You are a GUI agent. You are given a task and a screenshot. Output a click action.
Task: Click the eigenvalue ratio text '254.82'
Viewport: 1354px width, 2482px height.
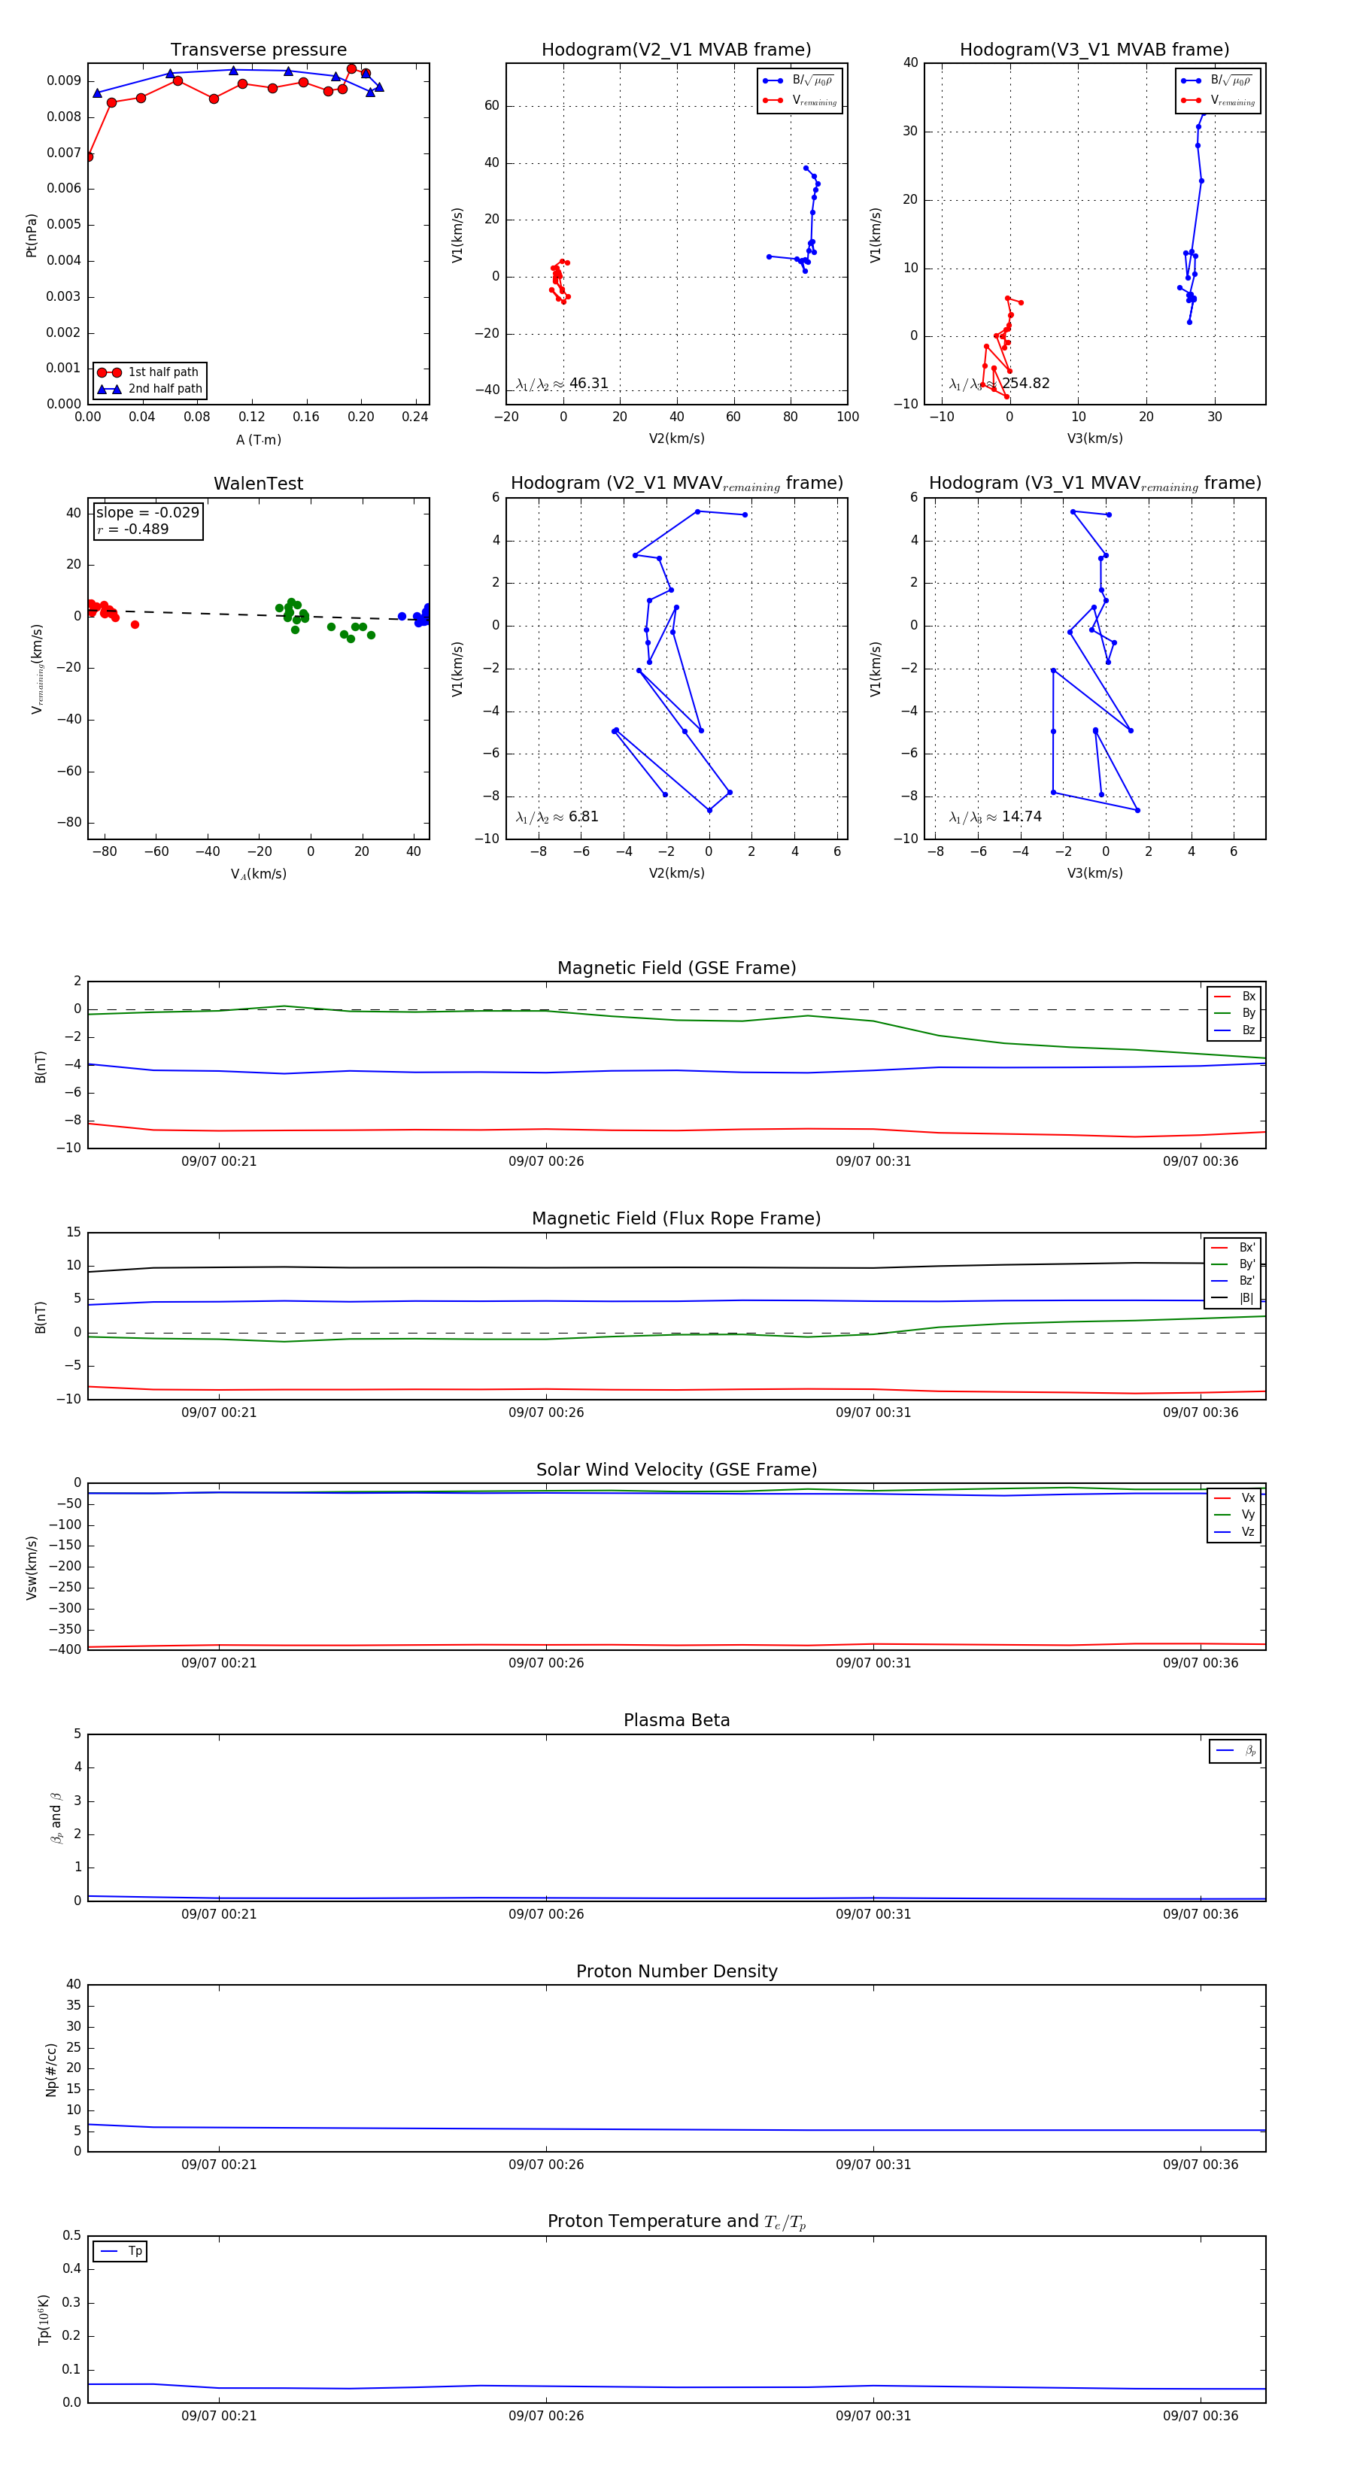pos(1025,384)
